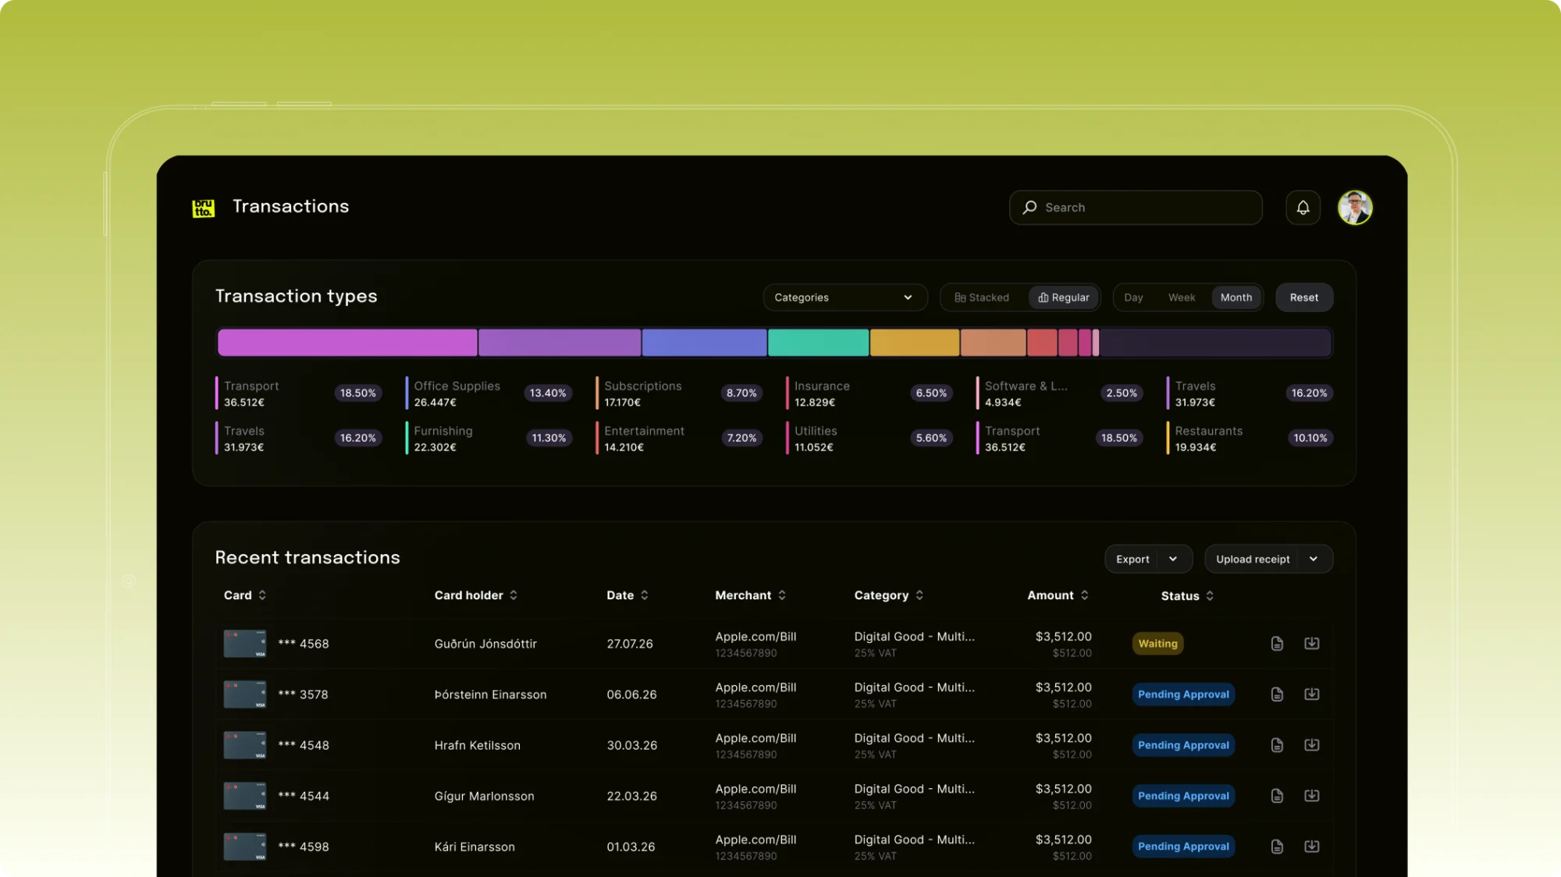This screenshot has height=877, width=1561.
Task: Click the search magnifier icon
Action: point(1029,208)
